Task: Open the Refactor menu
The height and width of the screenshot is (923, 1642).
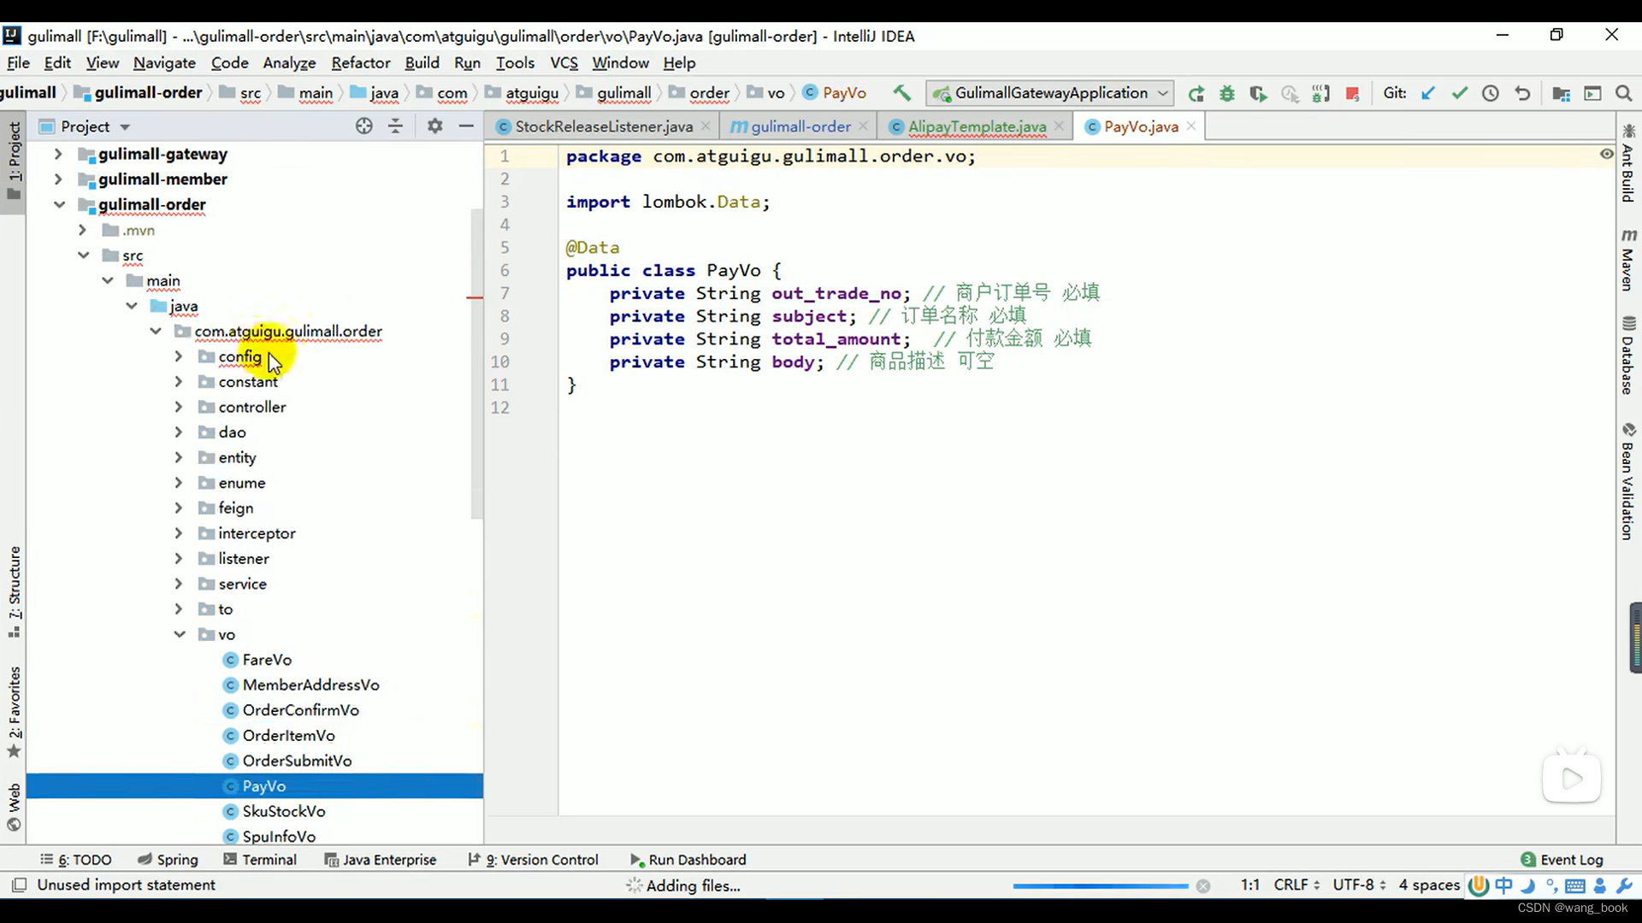Action: click(361, 63)
